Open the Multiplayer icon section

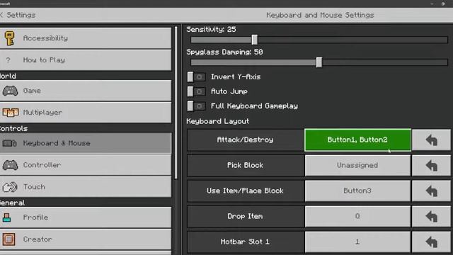tap(11, 113)
